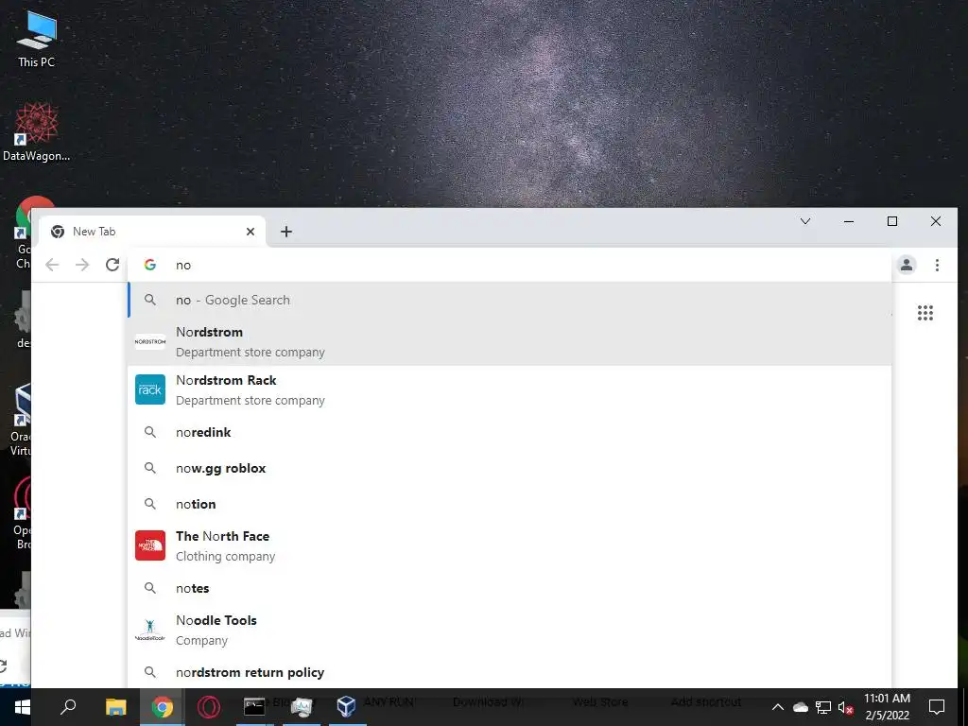The width and height of the screenshot is (968, 726).
Task: Show hidden system tray icons
Action: (x=778, y=707)
